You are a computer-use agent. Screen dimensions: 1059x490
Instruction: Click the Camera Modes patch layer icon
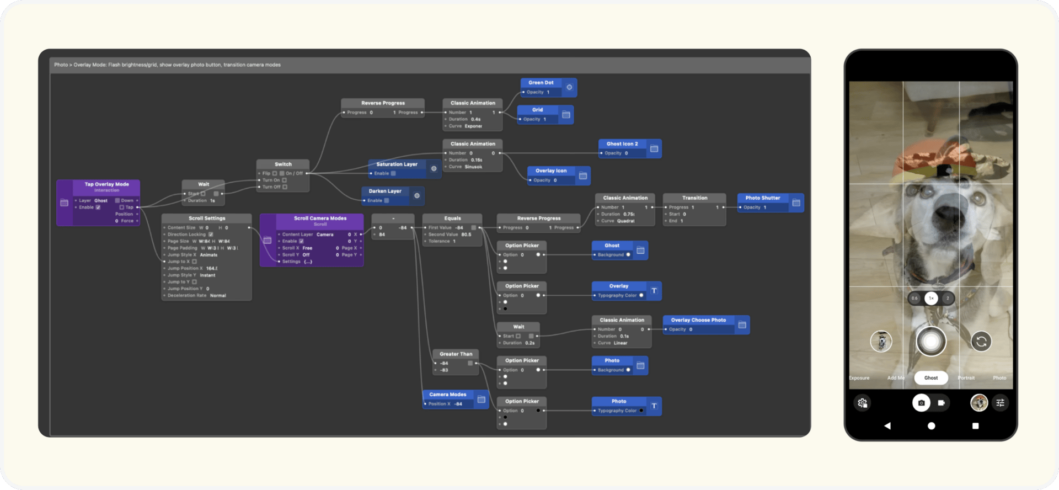[x=481, y=399]
